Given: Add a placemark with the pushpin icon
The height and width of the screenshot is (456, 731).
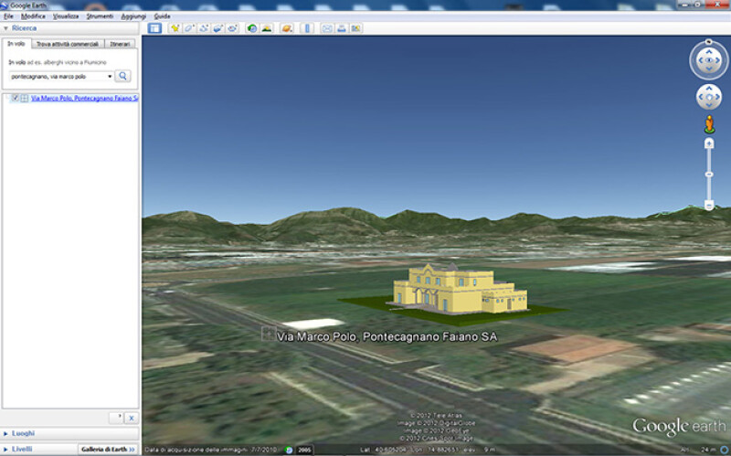Looking at the screenshot, I should point(175,28).
